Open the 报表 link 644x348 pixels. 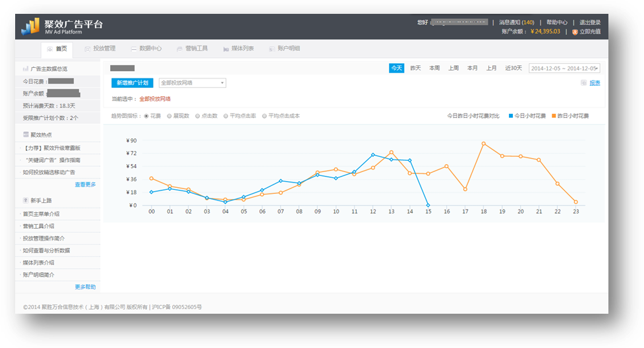click(595, 83)
